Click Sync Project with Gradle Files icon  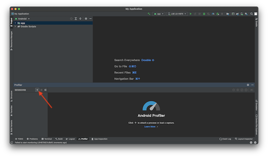click(x=237, y=14)
